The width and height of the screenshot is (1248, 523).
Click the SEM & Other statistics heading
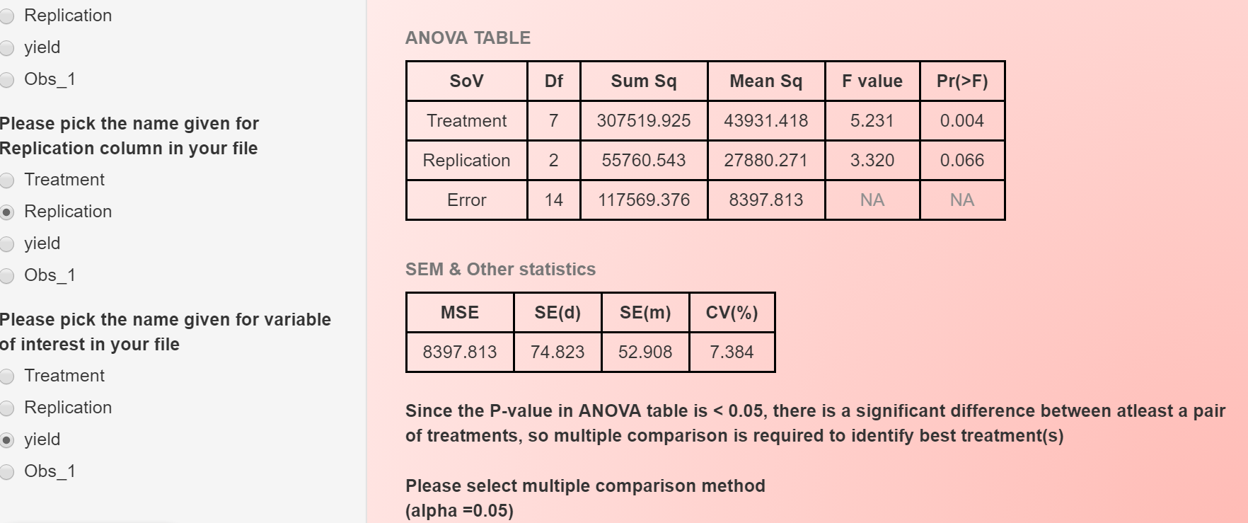(x=500, y=270)
